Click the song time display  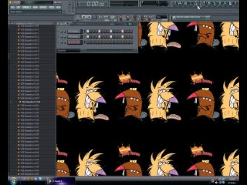(92, 4)
